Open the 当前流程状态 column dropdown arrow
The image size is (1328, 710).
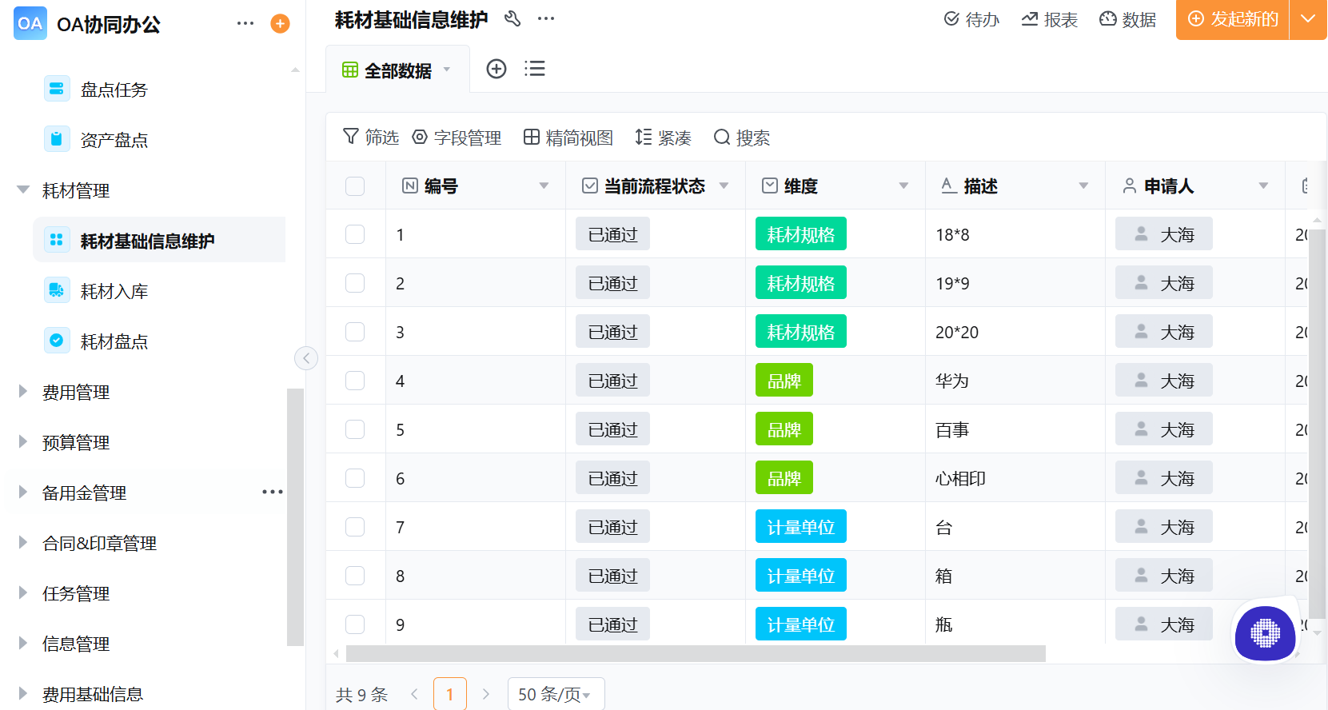pos(724,185)
